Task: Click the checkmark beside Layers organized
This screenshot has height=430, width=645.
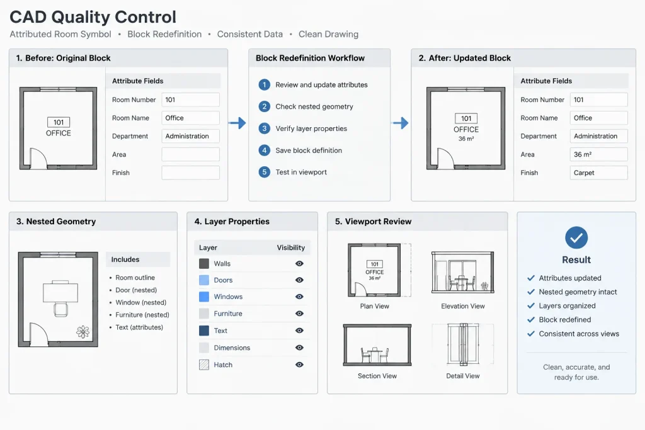Action: [x=530, y=306]
